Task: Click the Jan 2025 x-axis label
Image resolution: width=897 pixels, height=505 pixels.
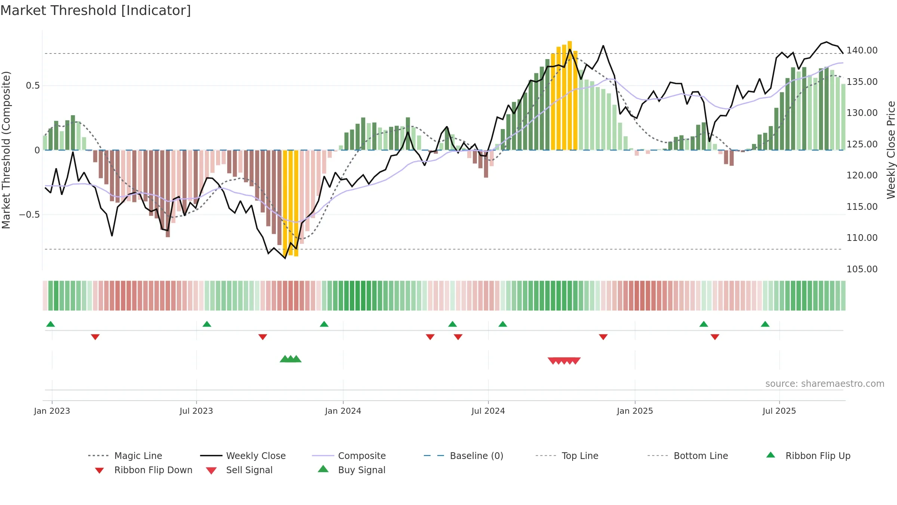Action: (635, 411)
